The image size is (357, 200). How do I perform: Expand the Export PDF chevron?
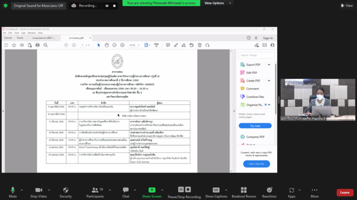pyautogui.click(x=269, y=64)
